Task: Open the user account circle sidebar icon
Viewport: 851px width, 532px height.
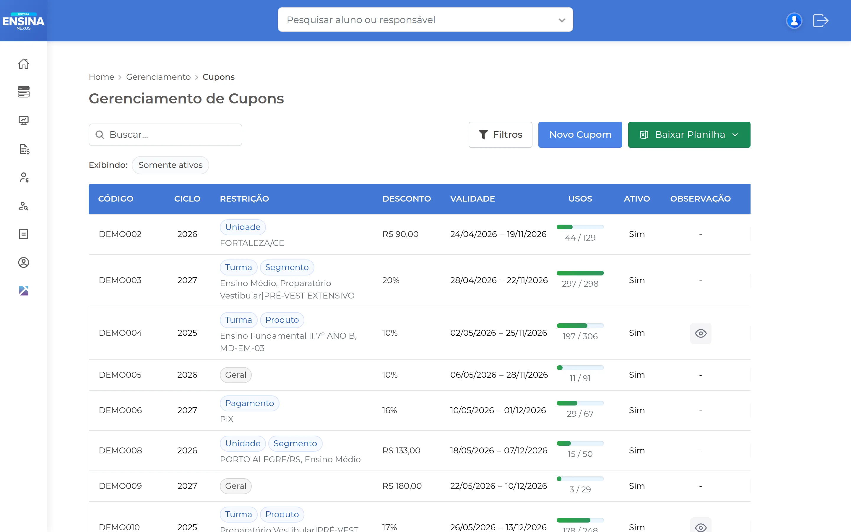Action: pos(24,262)
